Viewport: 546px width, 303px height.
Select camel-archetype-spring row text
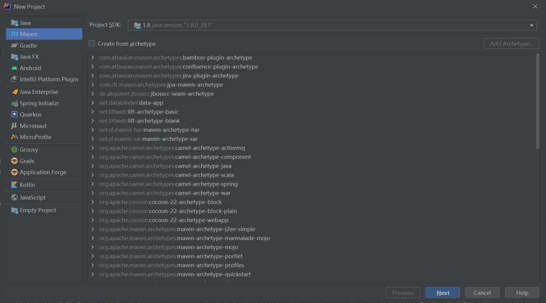pyautogui.click(x=168, y=184)
